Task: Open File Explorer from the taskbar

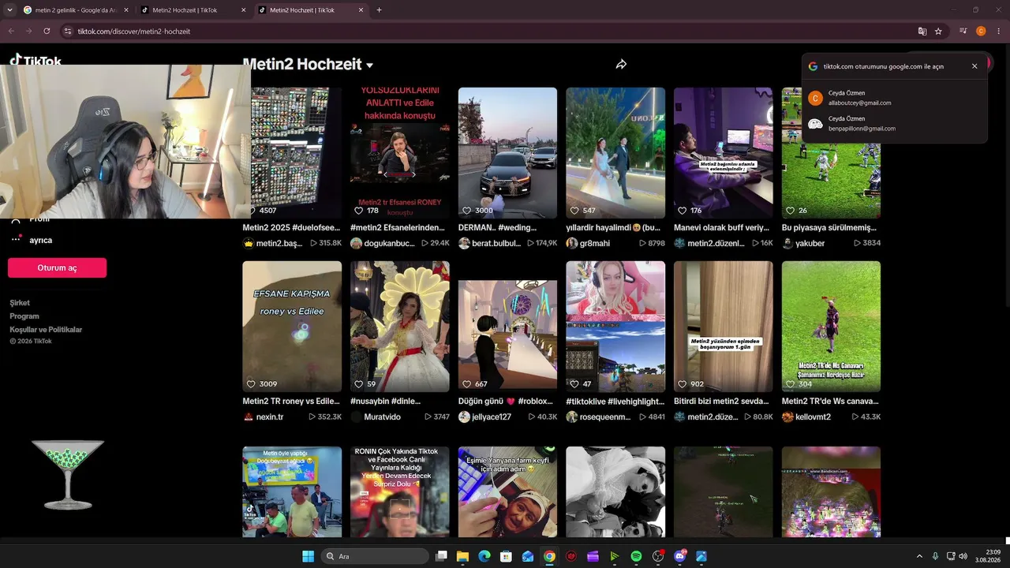Action: 463,556
